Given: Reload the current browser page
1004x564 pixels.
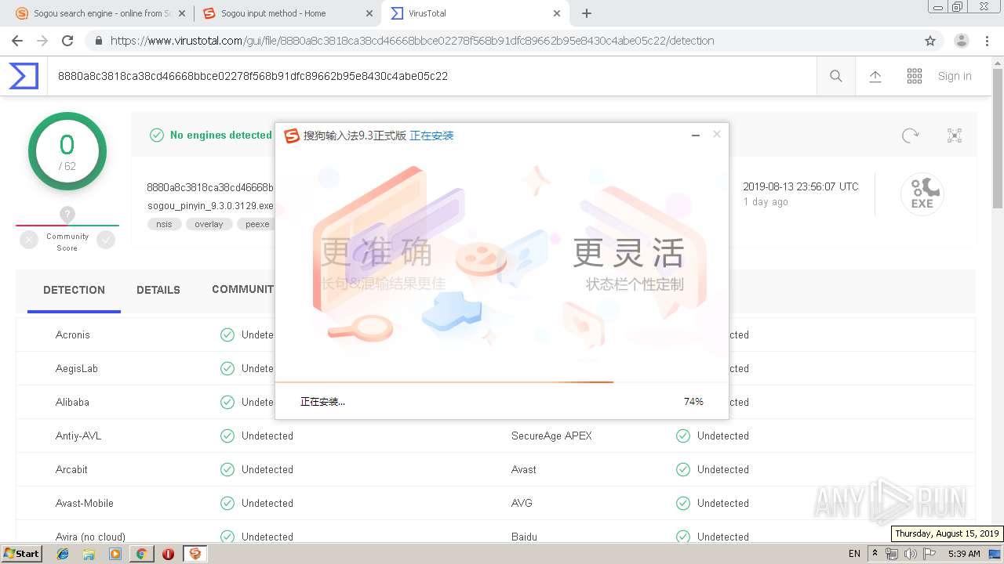Looking at the screenshot, I should pos(67,41).
